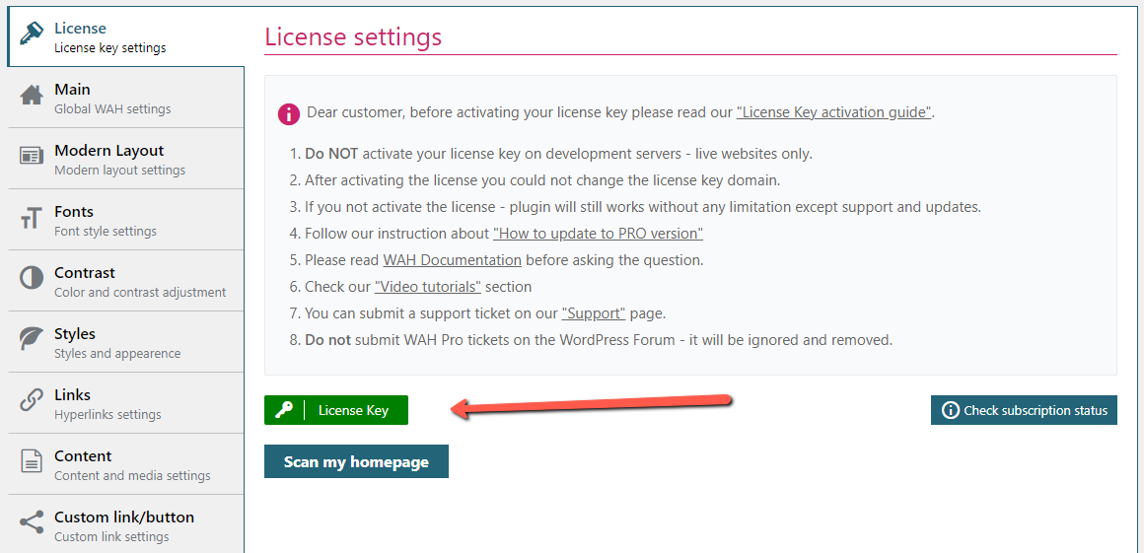The image size is (1144, 553).
Task: Click the Fonts text-size icon
Action: pos(32,218)
